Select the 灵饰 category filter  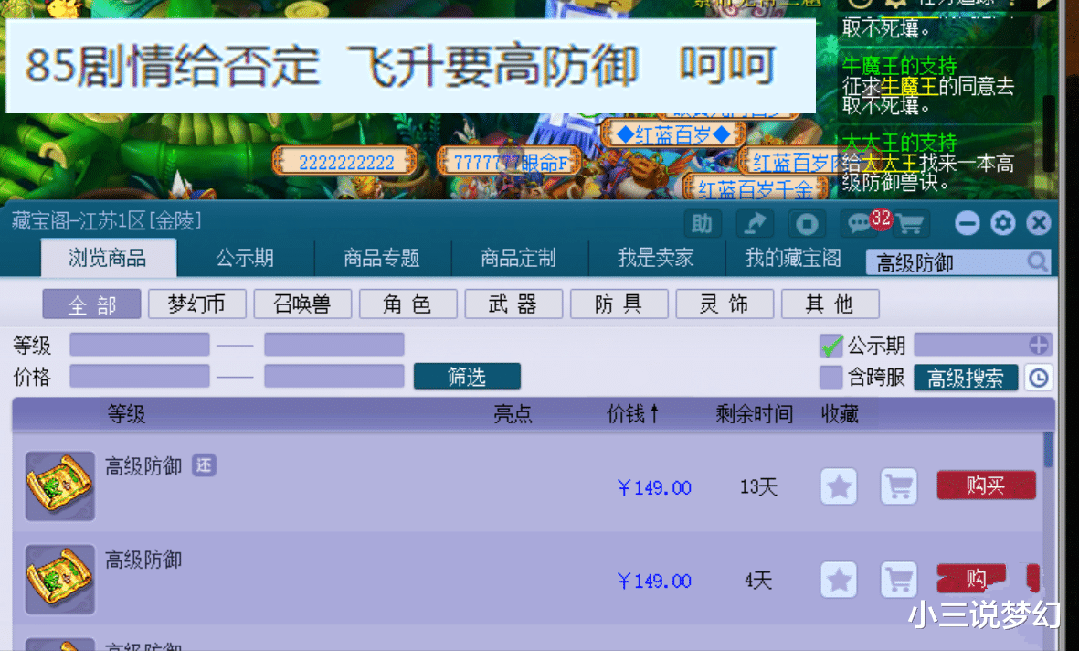pyautogui.click(x=725, y=304)
